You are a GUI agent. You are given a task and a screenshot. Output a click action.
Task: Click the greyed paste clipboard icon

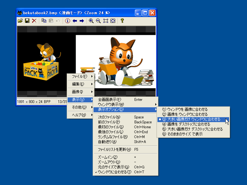point(51,21)
